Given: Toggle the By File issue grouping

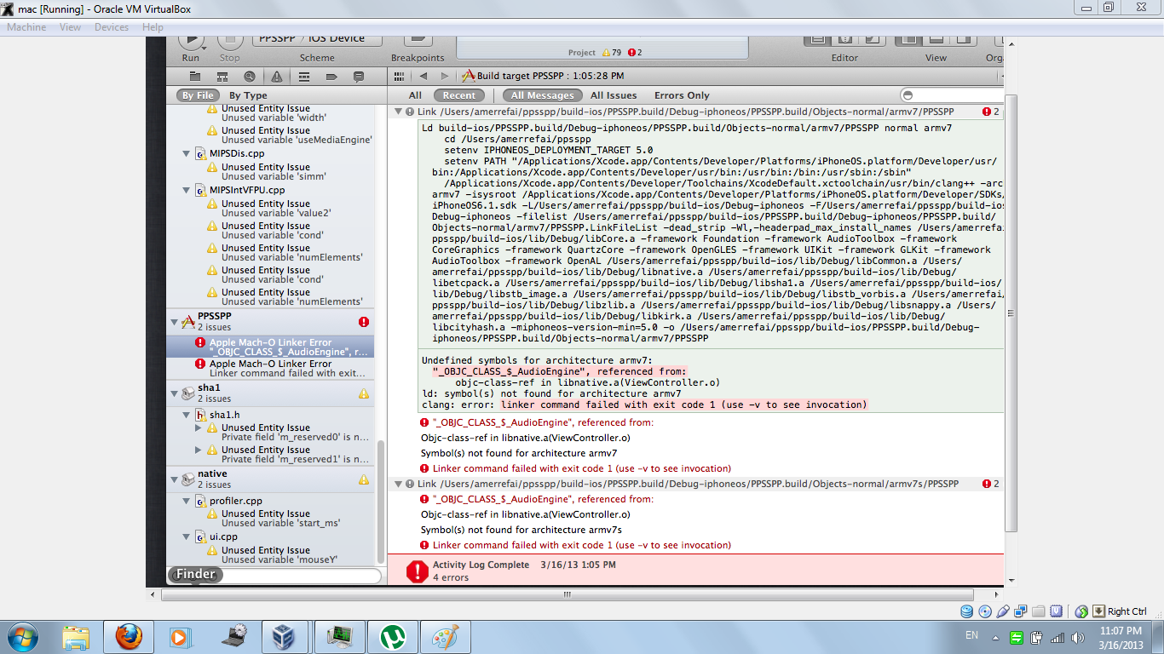Looking at the screenshot, I should [198, 95].
